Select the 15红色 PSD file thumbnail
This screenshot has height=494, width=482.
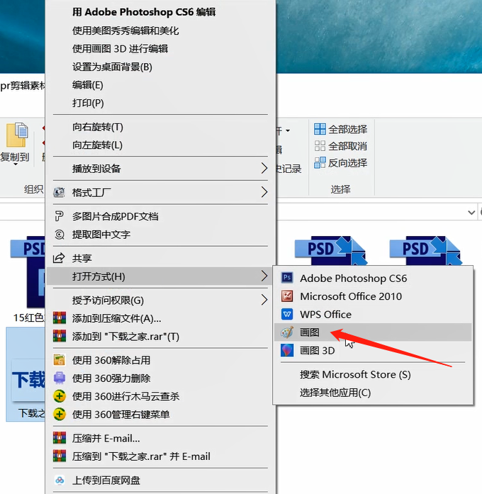(28, 271)
